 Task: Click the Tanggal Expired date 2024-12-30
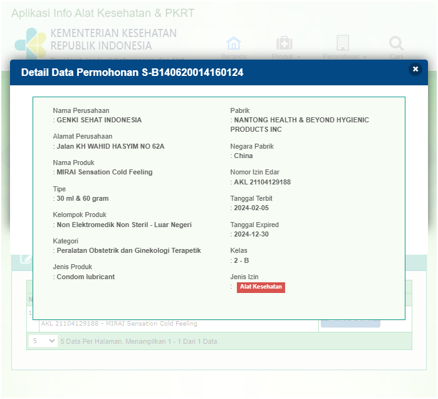[x=251, y=234]
